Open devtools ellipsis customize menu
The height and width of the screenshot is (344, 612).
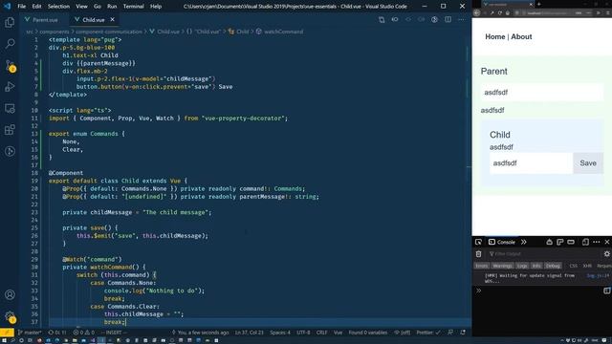tap(597, 242)
